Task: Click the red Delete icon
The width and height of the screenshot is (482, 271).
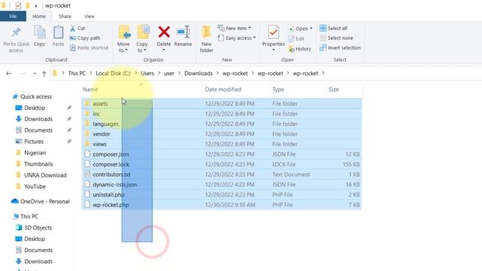Action: click(x=164, y=32)
